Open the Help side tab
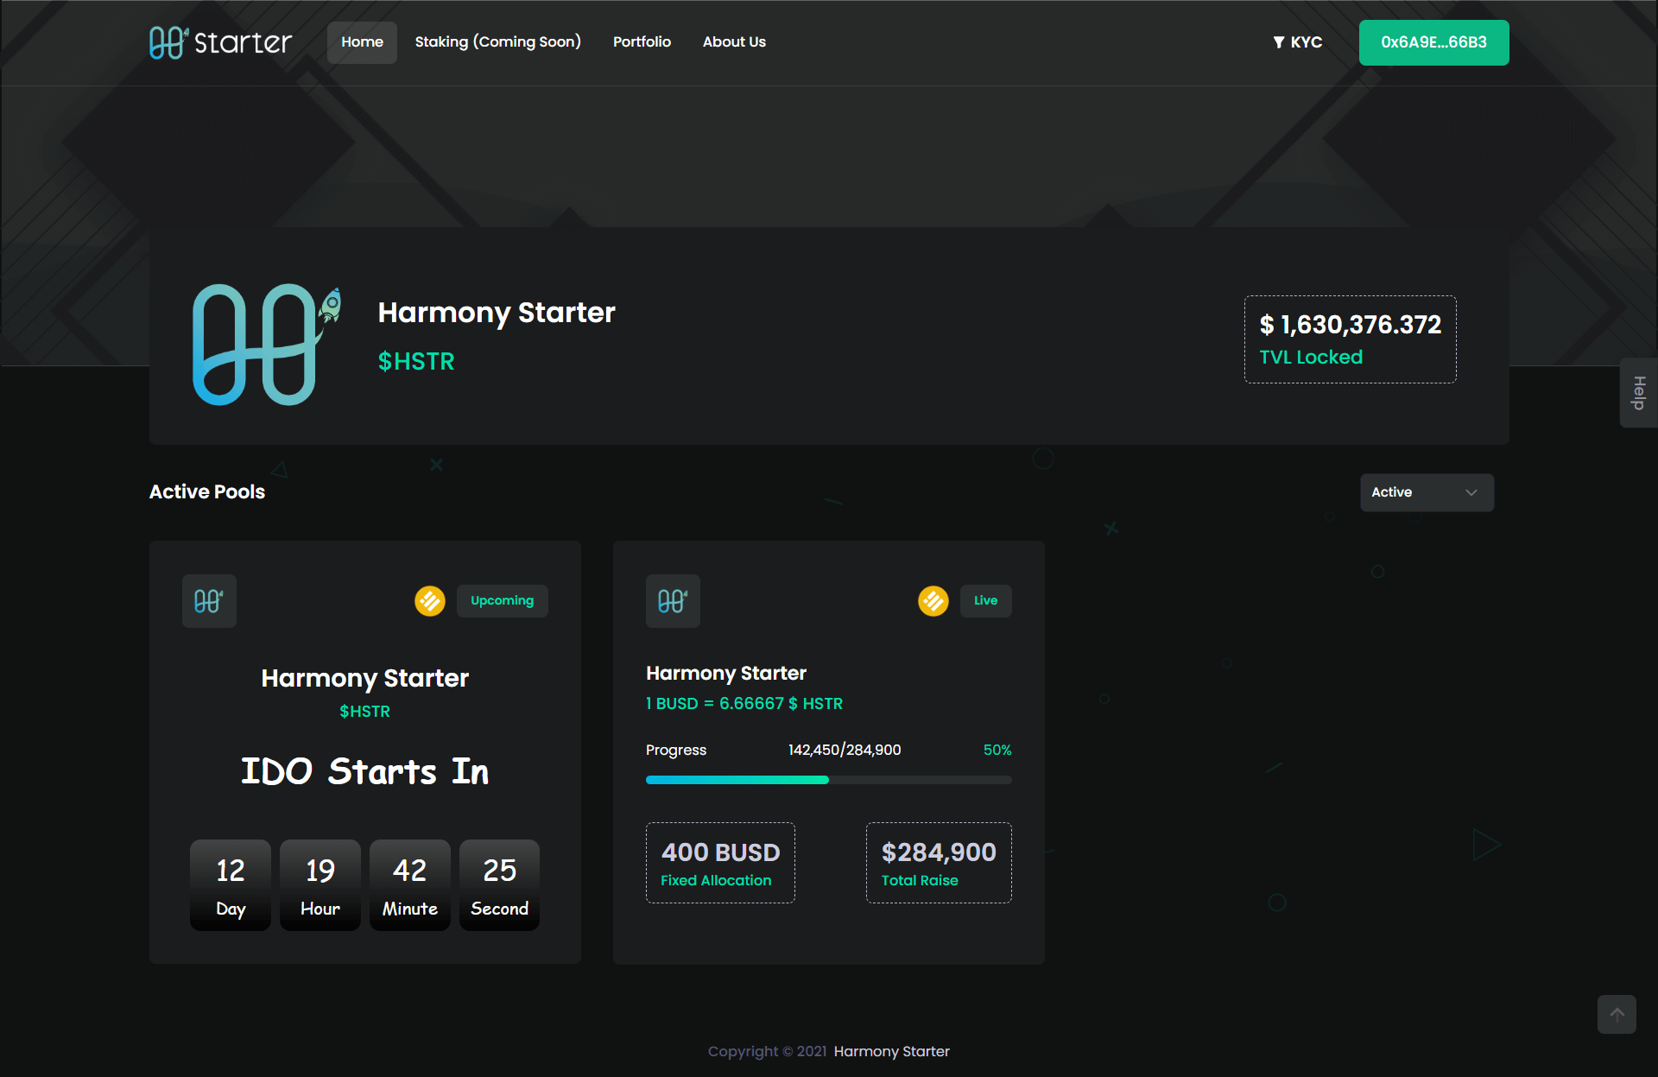Image resolution: width=1658 pixels, height=1077 pixels. [1638, 393]
